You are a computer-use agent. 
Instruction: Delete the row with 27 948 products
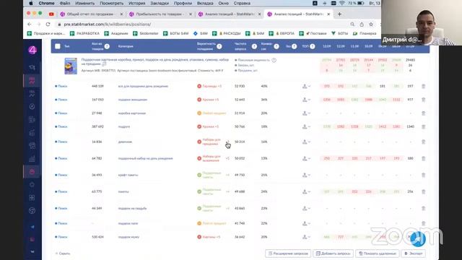[x=424, y=113]
